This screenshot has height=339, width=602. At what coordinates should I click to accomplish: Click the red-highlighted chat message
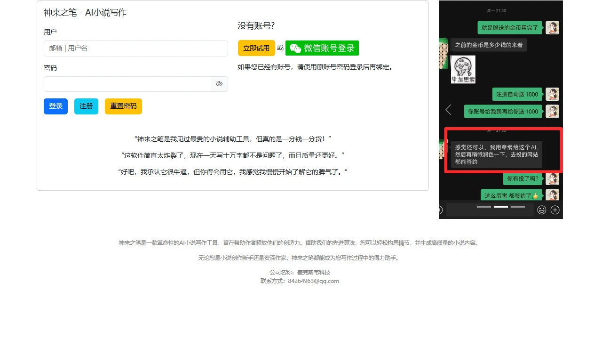(x=496, y=154)
